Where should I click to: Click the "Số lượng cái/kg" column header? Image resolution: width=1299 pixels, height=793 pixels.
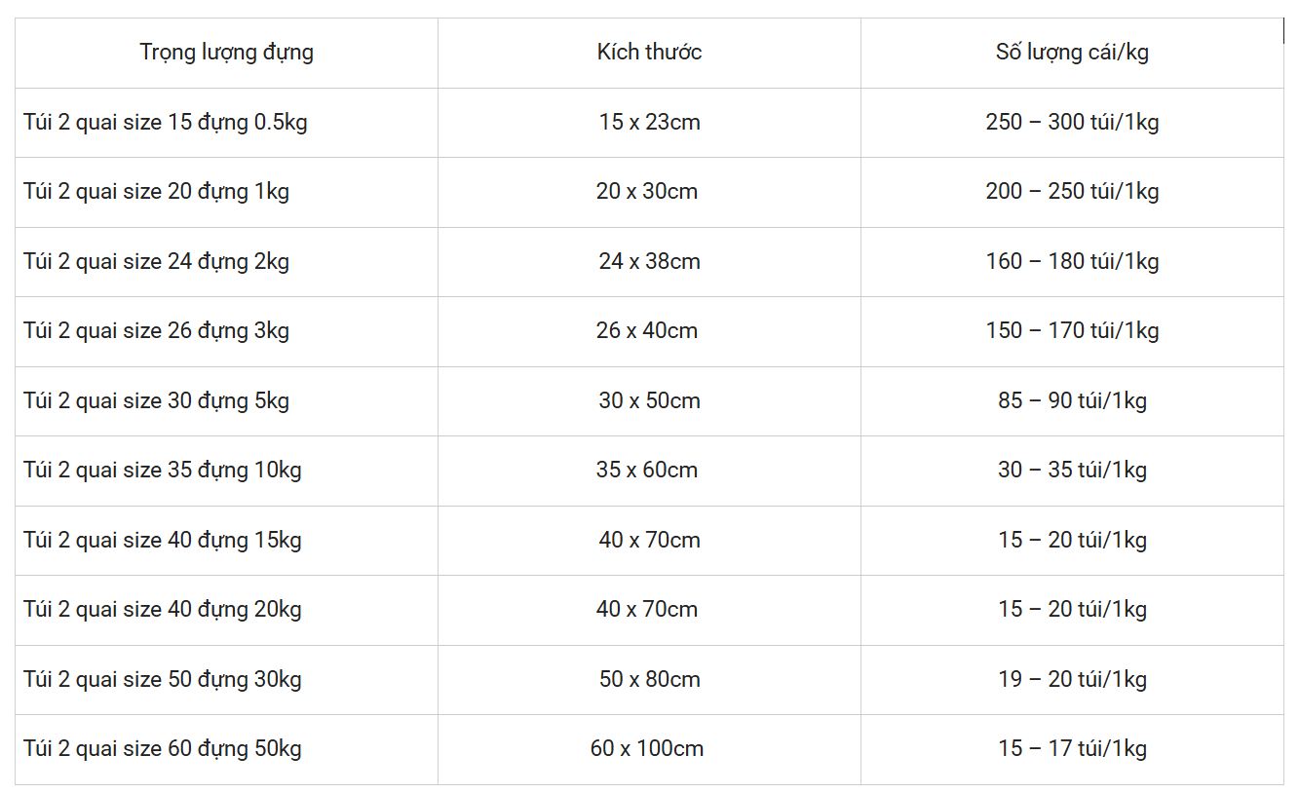[1072, 53]
